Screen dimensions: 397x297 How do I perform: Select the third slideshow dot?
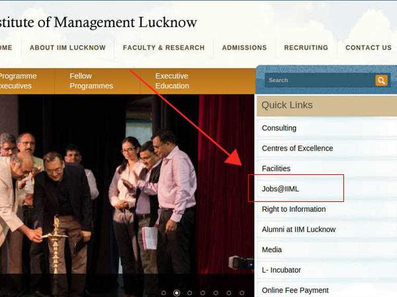[x=190, y=293]
